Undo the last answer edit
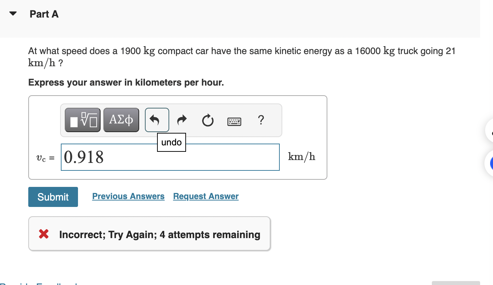The image size is (493, 285). point(156,120)
